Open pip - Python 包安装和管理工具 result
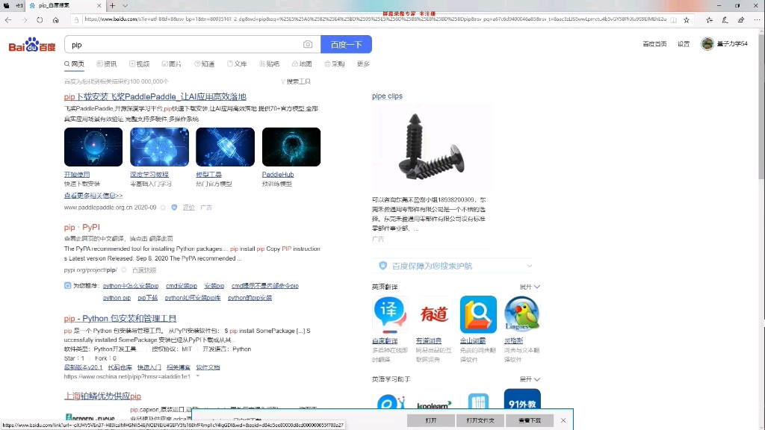The width and height of the screenshot is (765, 430). 120,318
